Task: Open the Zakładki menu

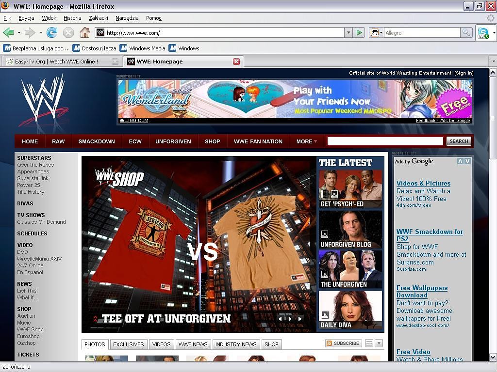Action: tap(98, 18)
